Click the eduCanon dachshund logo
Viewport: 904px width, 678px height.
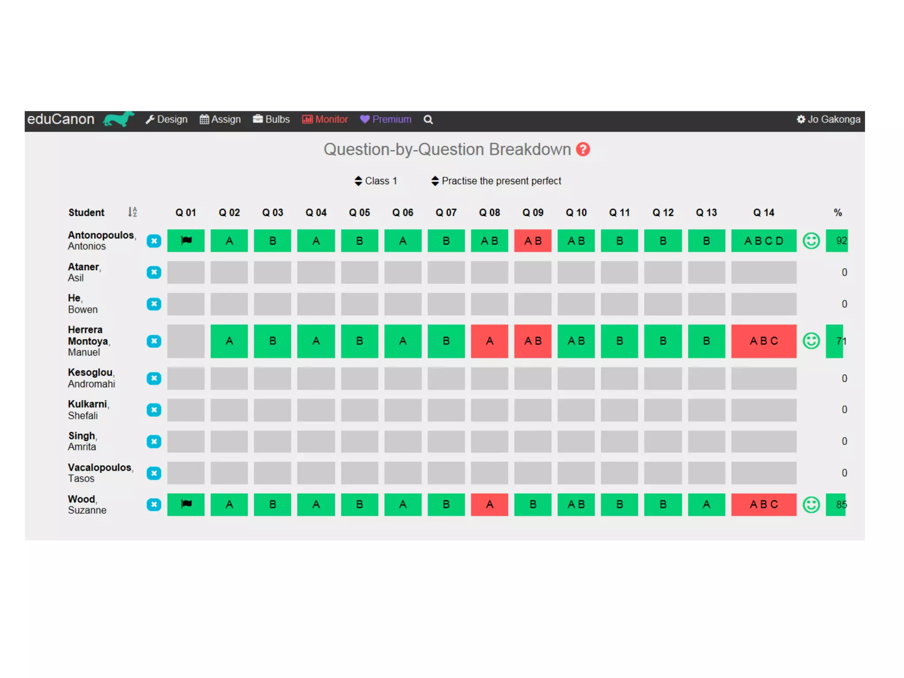(118, 119)
